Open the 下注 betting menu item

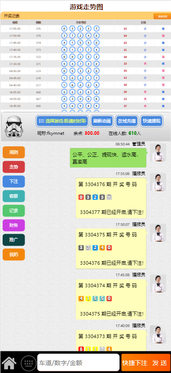click(x=14, y=182)
